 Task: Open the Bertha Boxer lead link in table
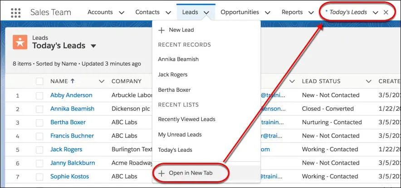click(x=68, y=122)
